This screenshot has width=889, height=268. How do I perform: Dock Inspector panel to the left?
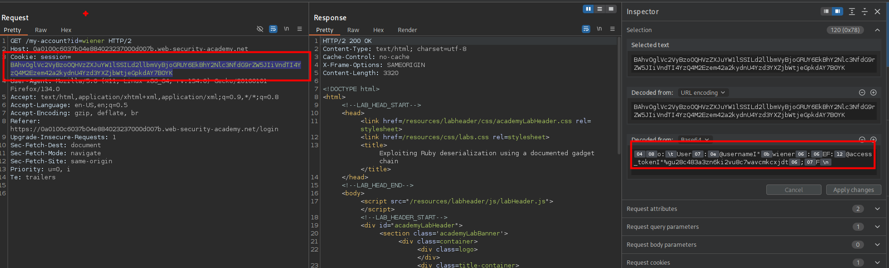coord(826,11)
